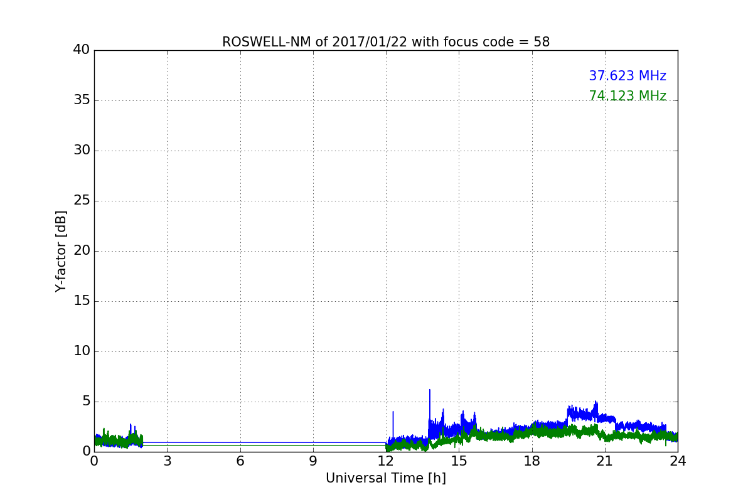Click x-axis tick label 21
753x502 pixels.
(605, 461)
